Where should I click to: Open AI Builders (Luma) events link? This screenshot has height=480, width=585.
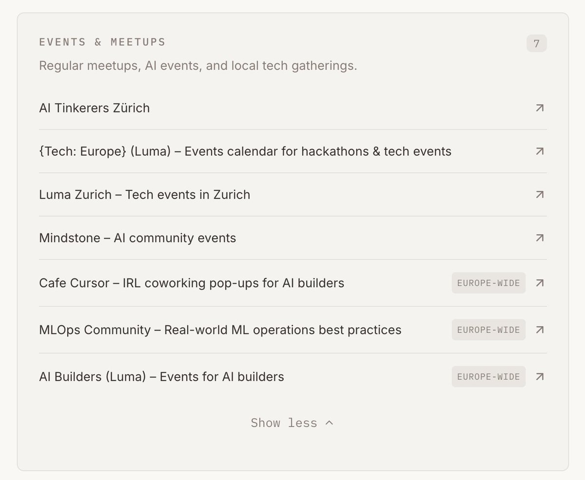click(x=161, y=377)
